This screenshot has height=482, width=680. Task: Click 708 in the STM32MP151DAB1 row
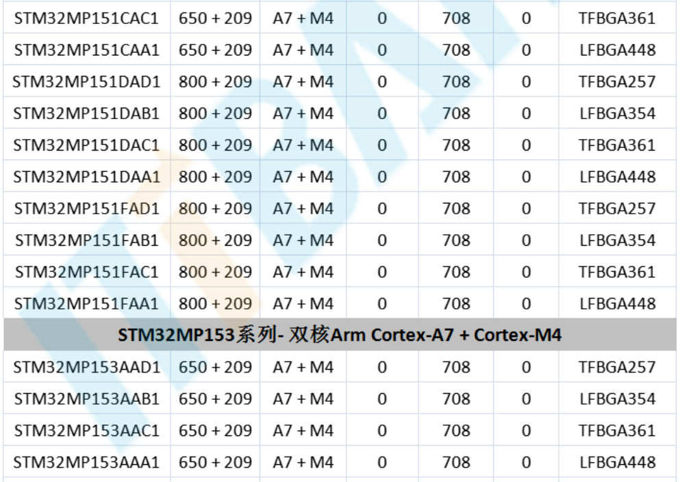tap(456, 113)
